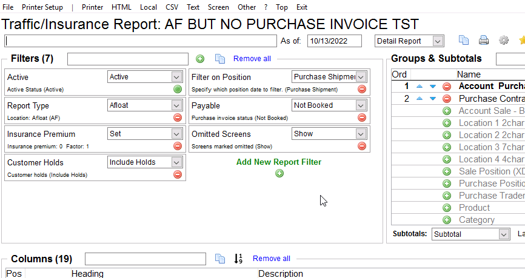
Task: Add Sale Position group
Action: click(447, 171)
